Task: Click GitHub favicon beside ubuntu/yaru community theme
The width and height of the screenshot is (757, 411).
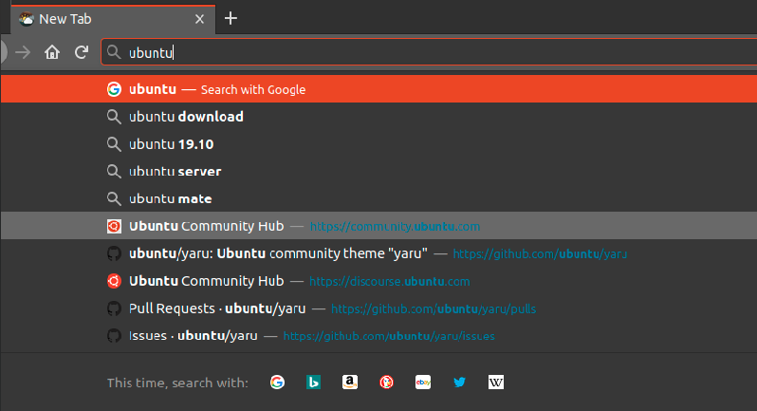Action: pyautogui.click(x=114, y=253)
